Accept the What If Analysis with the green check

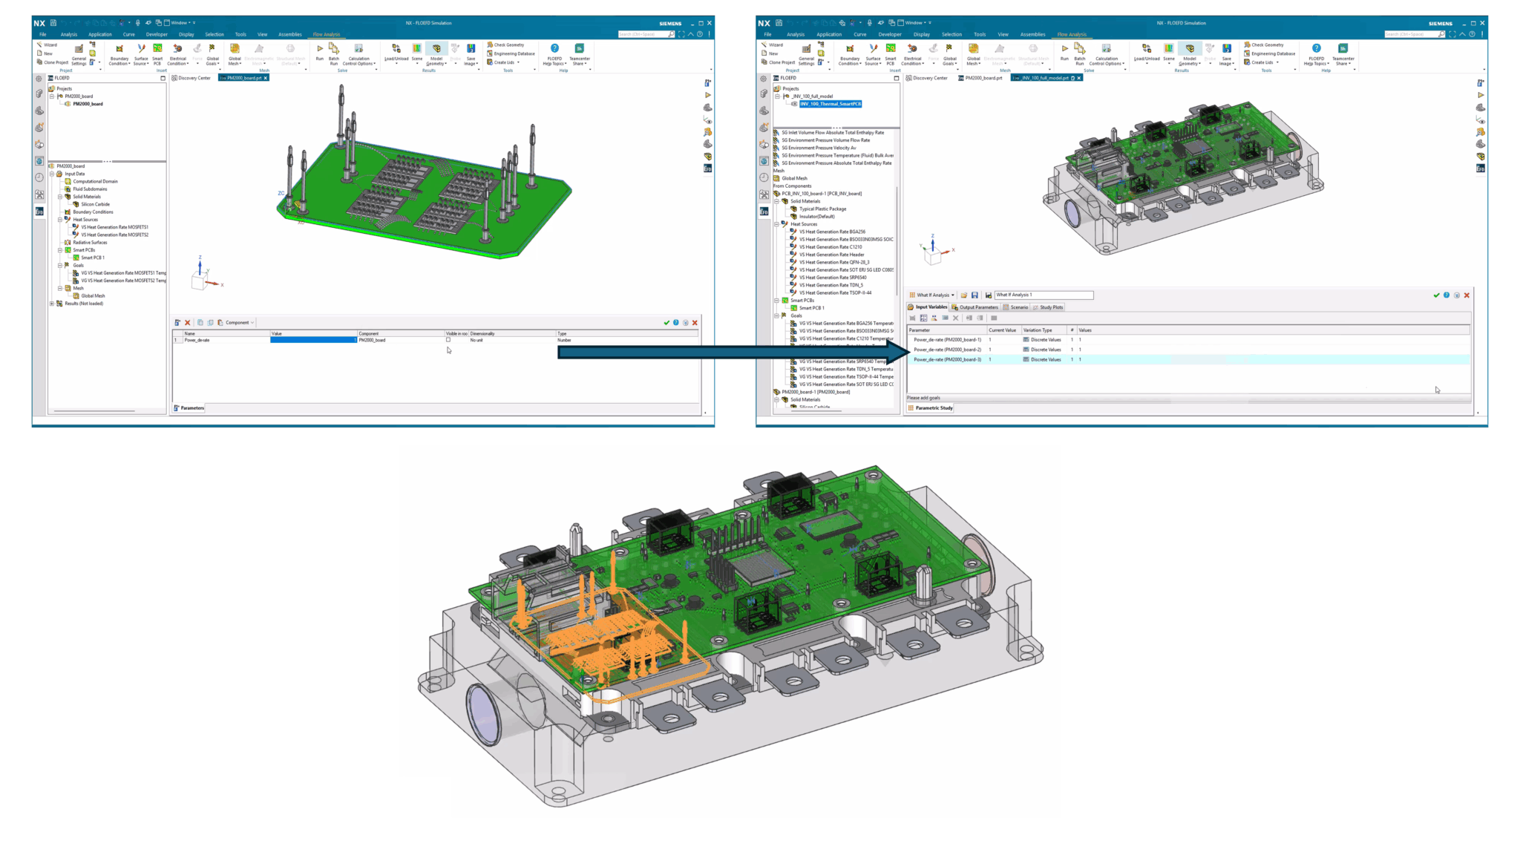coord(1435,295)
